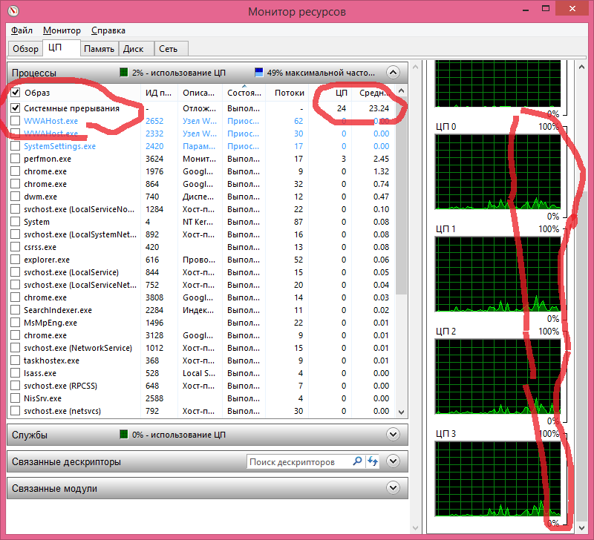Check the dwm.exe checkbox
594x540 pixels.
point(15,197)
